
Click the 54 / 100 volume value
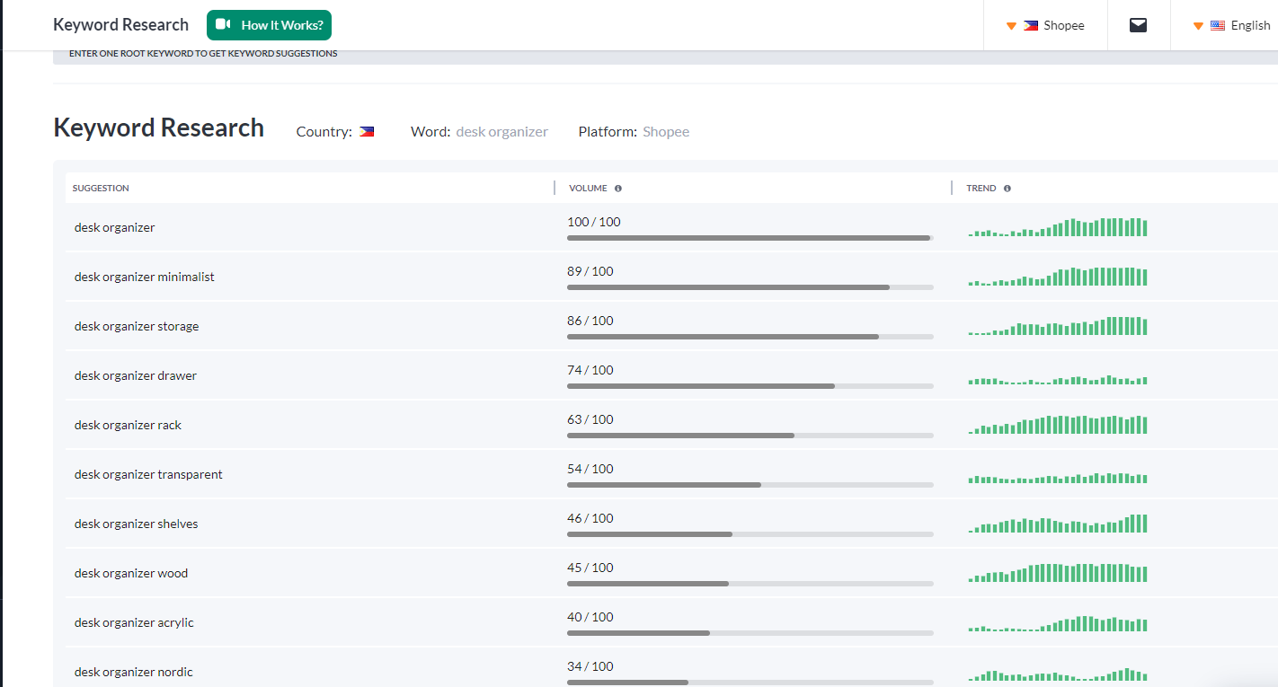click(590, 469)
